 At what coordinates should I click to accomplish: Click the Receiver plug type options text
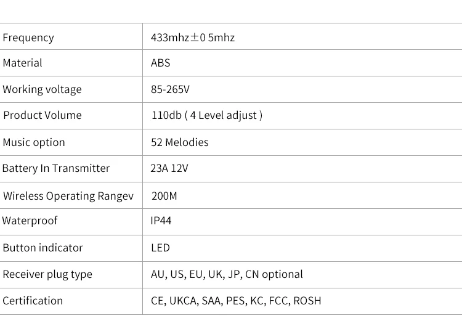pos(227,274)
